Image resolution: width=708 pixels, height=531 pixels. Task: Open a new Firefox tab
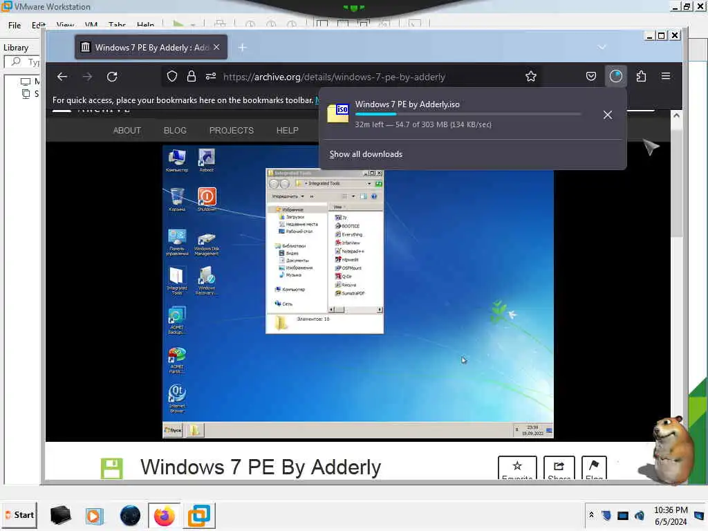(243, 48)
